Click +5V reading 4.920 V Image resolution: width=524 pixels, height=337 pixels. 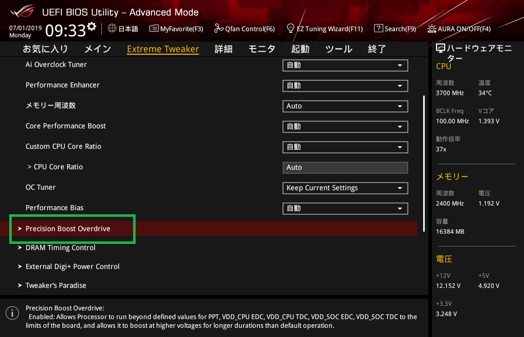click(489, 286)
